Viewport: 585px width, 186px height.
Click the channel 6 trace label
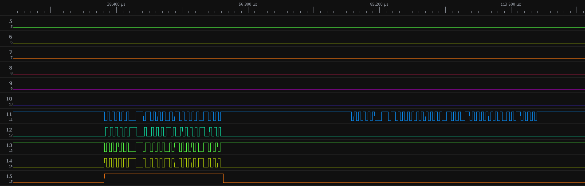[11, 37]
